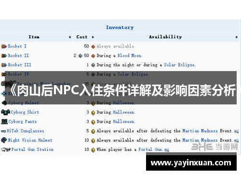This screenshot has height=175, width=241.
Task: Click the Rocket I item icon
Action: point(4,46)
